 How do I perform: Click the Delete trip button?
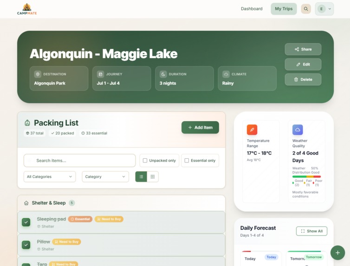click(303, 79)
